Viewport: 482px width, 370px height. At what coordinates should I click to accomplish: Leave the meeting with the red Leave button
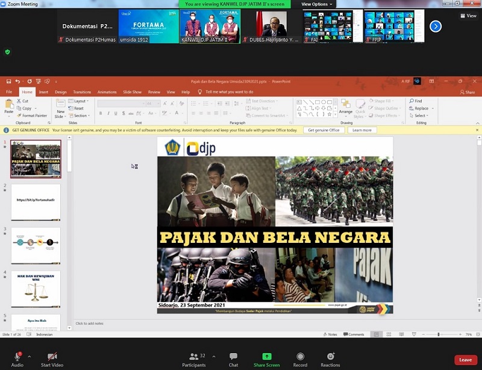465,360
